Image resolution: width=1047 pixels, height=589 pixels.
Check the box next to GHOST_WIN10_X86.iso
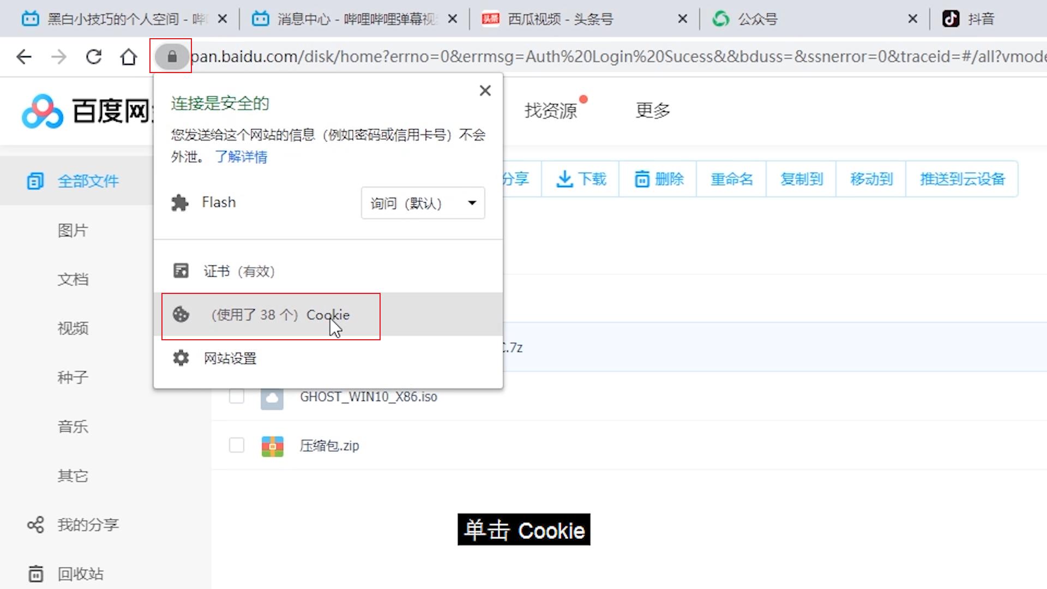[x=237, y=396]
